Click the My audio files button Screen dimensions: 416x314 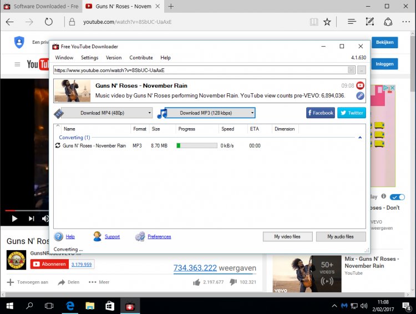[x=341, y=236]
